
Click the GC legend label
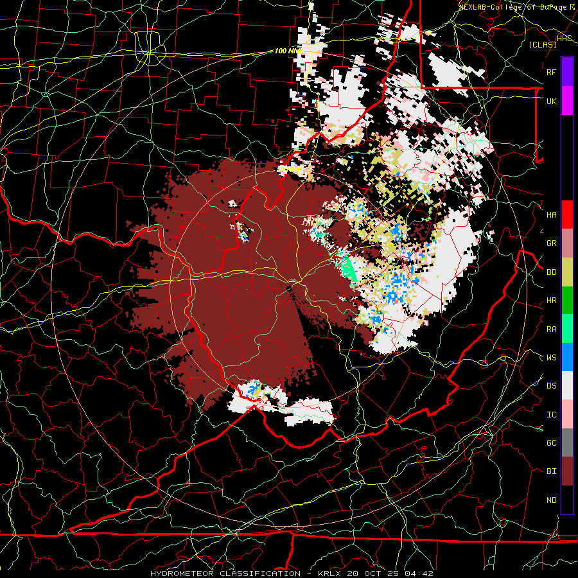551,443
